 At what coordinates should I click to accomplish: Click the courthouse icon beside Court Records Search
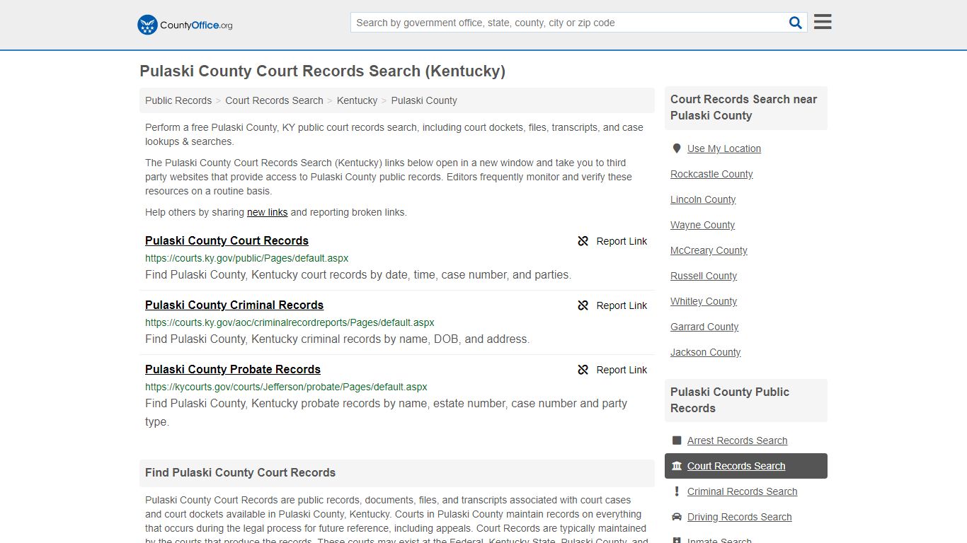(677, 466)
